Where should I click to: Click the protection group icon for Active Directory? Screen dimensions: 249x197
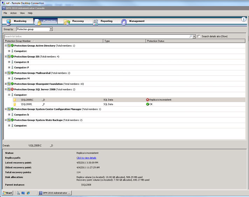pos(9,46)
